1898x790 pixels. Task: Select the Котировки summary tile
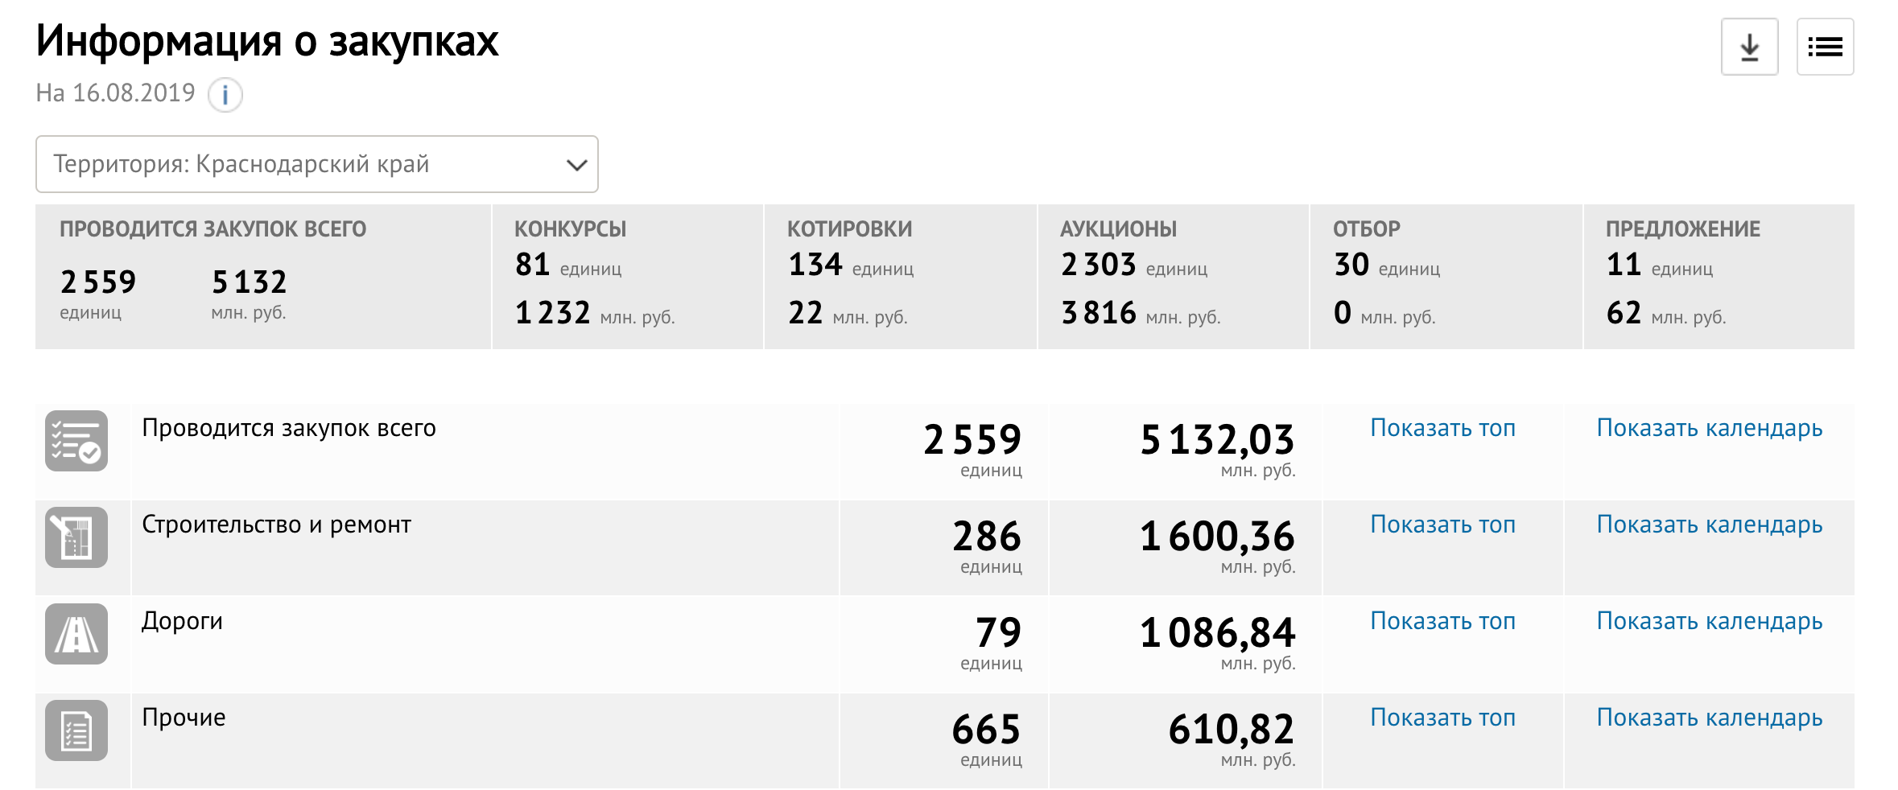900,277
